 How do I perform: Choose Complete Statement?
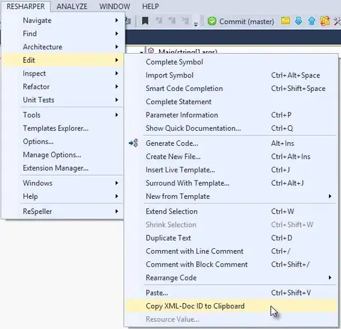point(231,102)
